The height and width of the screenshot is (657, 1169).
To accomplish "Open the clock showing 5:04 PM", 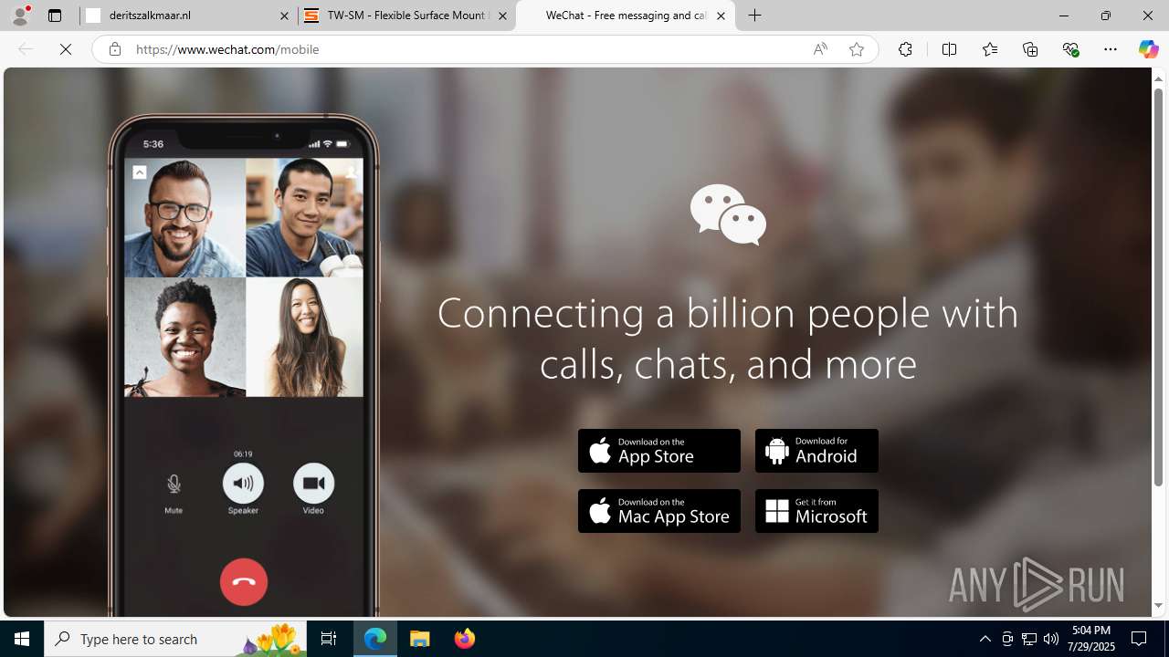I will click(1091, 639).
